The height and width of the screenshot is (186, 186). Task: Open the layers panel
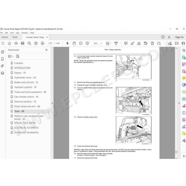click(x=2, y=73)
